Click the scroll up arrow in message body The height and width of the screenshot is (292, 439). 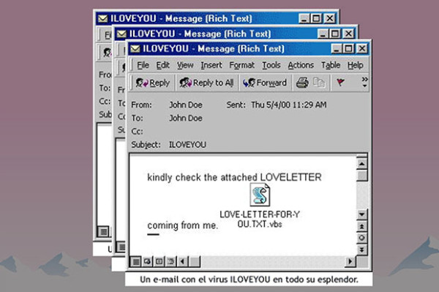pos(361,164)
